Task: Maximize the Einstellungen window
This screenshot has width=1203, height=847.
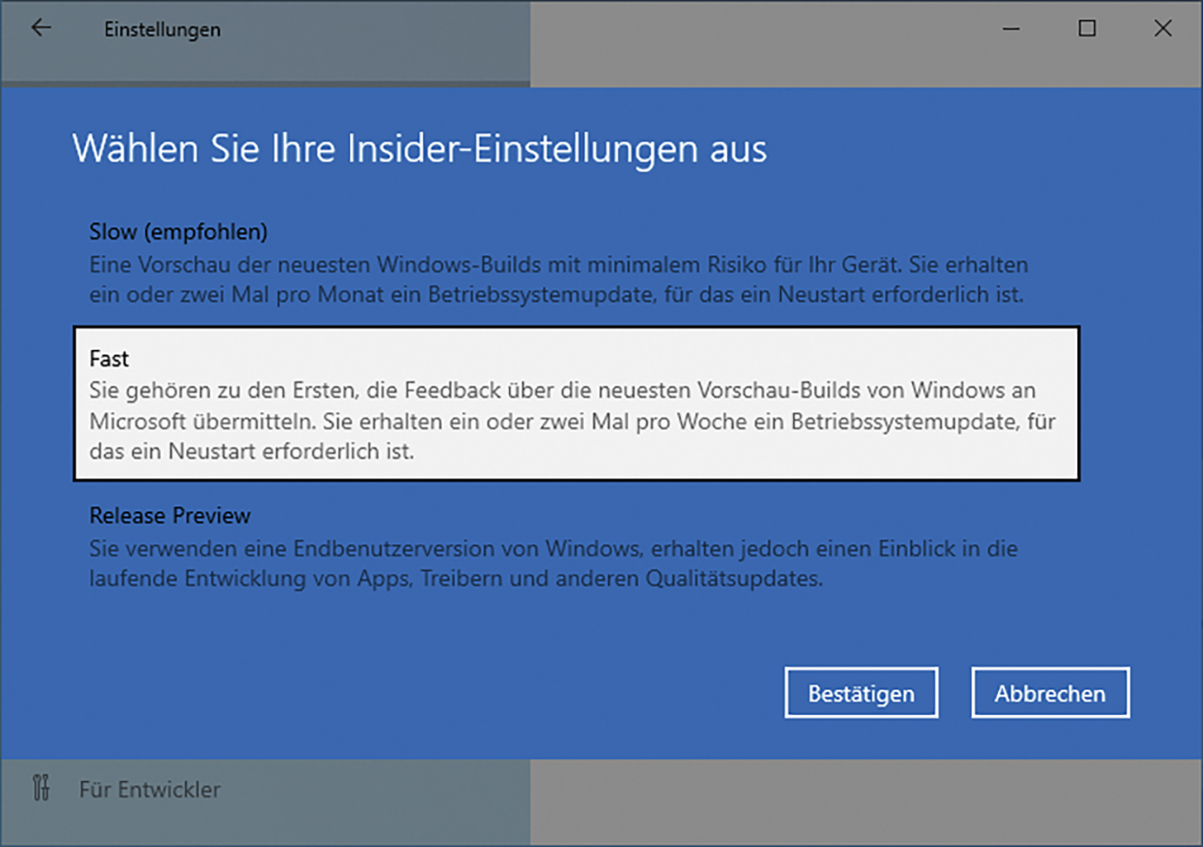Action: [1087, 29]
